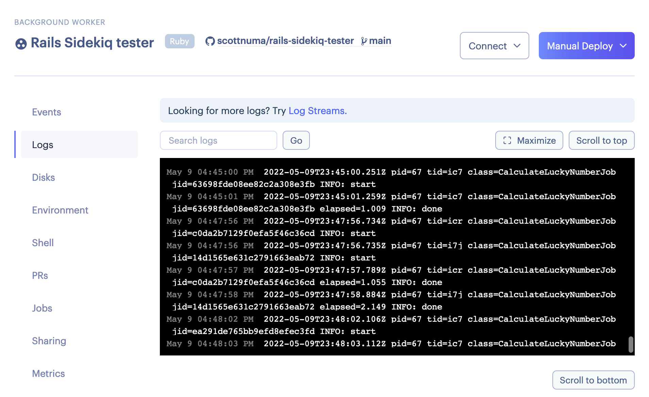The width and height of the screenshot is (649, 397).
Task: Open the Disks section
Action: tap(43, 177)
